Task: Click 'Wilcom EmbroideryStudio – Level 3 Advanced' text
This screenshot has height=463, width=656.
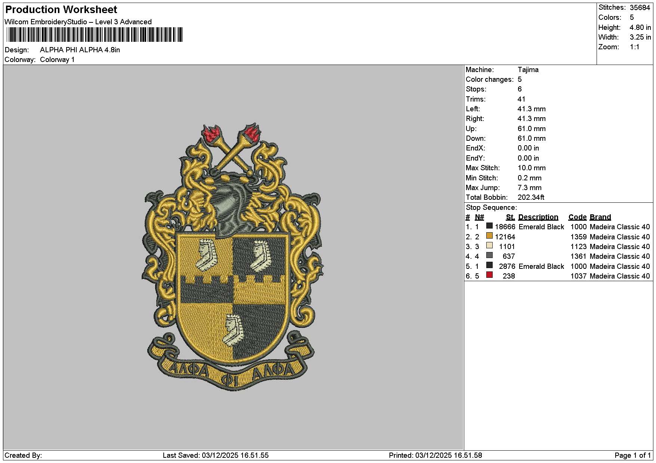Action: [x=78, y=22]
